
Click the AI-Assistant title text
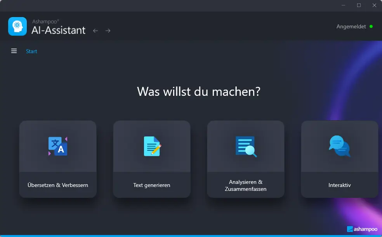[x=59, y=30]
